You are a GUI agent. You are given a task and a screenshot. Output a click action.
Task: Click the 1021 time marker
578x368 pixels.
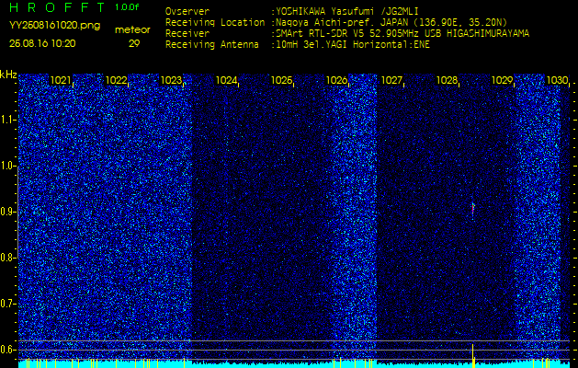pyautogui.click(x=61, y=80)
